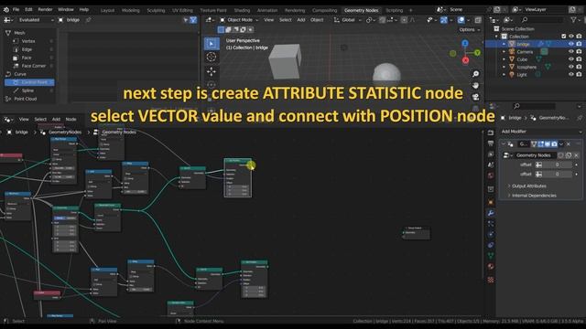Switch to the Geometry Nodes workspace tab
586x329 pixels.
coord(361,10)
